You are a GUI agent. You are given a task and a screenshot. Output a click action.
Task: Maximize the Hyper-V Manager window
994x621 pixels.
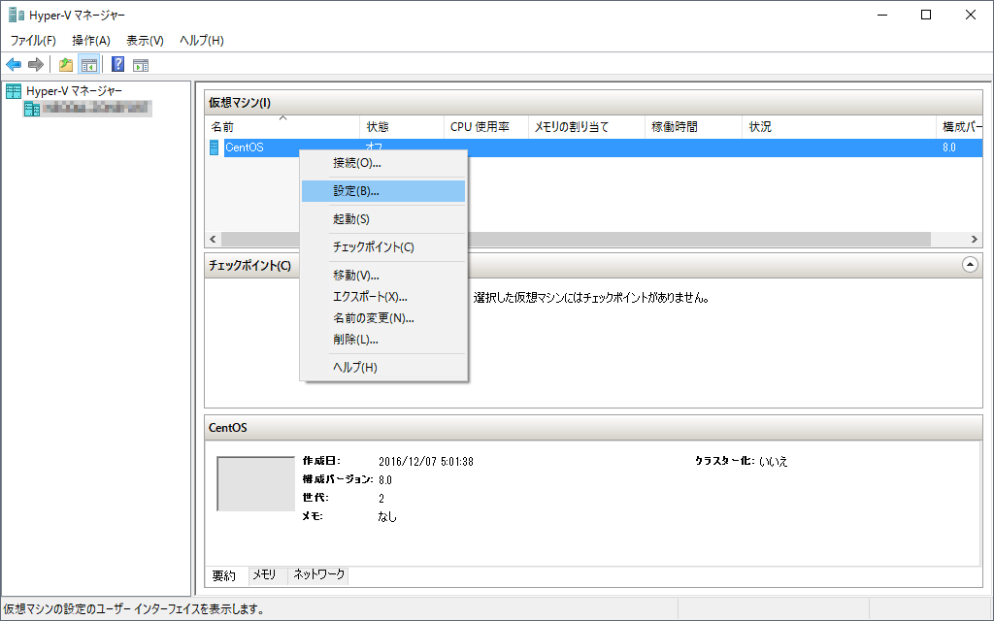[926, 15]
